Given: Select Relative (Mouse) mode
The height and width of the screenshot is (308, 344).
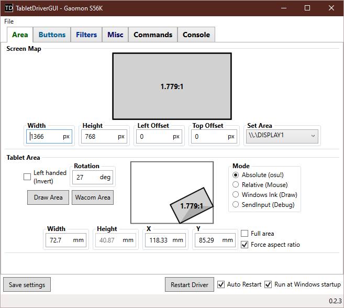Looking at the screenshot, I should [236, 184].
